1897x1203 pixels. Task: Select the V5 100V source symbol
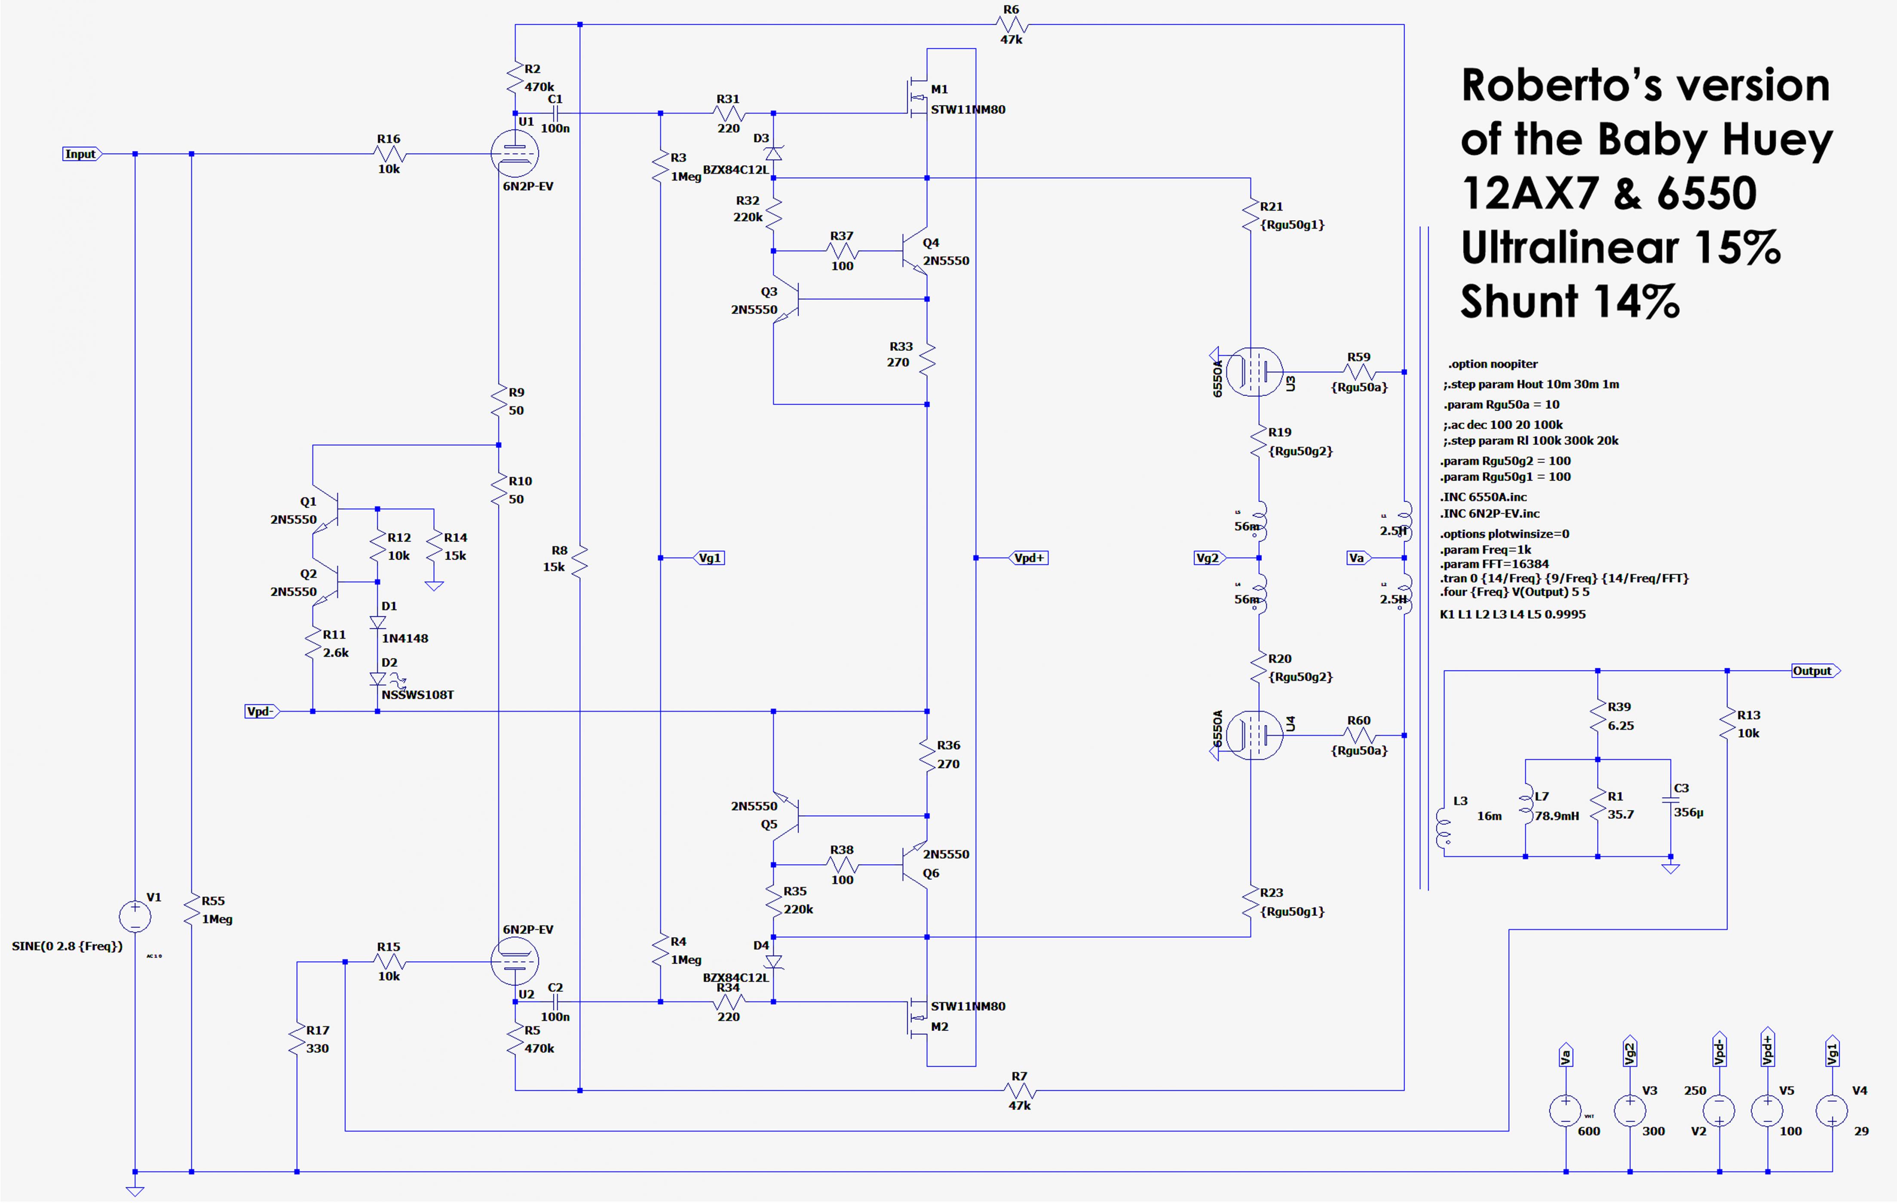click(1768, 1110)
